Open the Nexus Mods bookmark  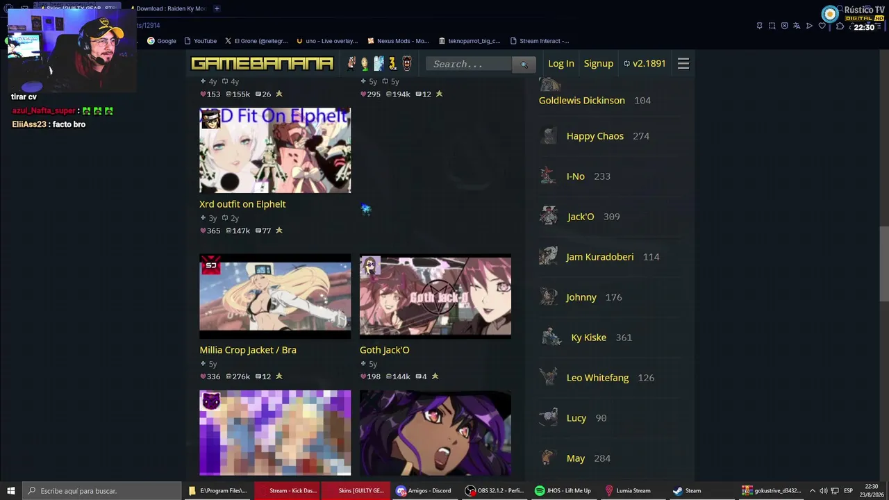pyautogui.click(x=399, y=41)
